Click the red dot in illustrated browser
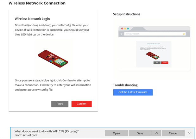The width and height of the screenshot is (196, 139). 121,28
